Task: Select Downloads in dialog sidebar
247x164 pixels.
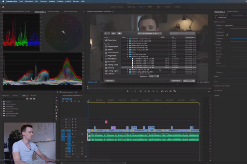Action: pos(110,61)
